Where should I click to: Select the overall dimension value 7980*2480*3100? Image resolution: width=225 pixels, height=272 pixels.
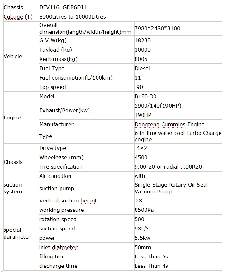coord(157,28)
